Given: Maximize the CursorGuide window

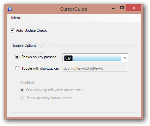Looking at the screenshot, I should (x=122, y=8).
